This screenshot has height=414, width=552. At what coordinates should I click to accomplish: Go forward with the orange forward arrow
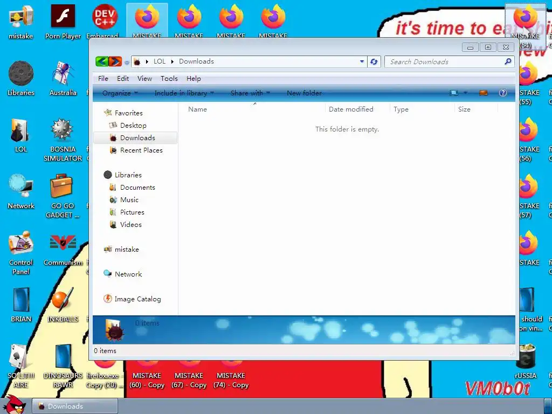(x=115, y=61)
